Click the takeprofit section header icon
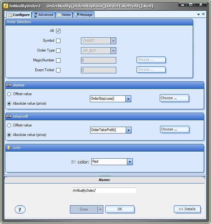This screenshot has width=211, height=224. pos(9,116)
